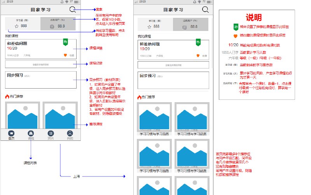
Task: Open the 学习星 888 tile in right phone
Action: pyautogui.click(x=155, y=24)
